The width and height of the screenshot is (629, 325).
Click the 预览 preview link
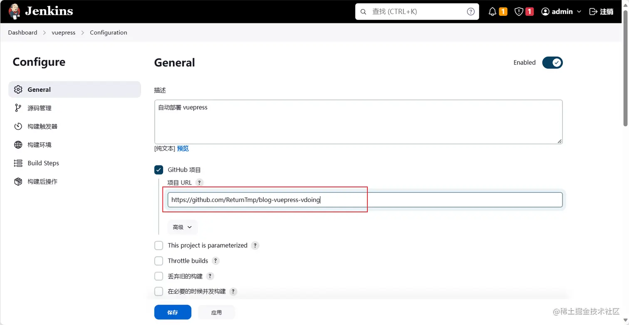click(183, 148)
